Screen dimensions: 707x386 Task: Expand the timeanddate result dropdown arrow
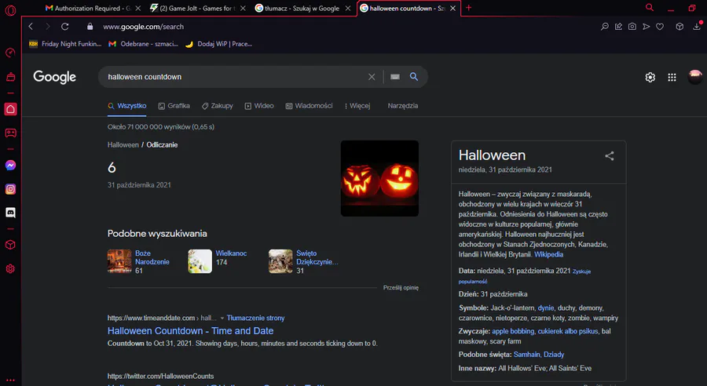222,318
